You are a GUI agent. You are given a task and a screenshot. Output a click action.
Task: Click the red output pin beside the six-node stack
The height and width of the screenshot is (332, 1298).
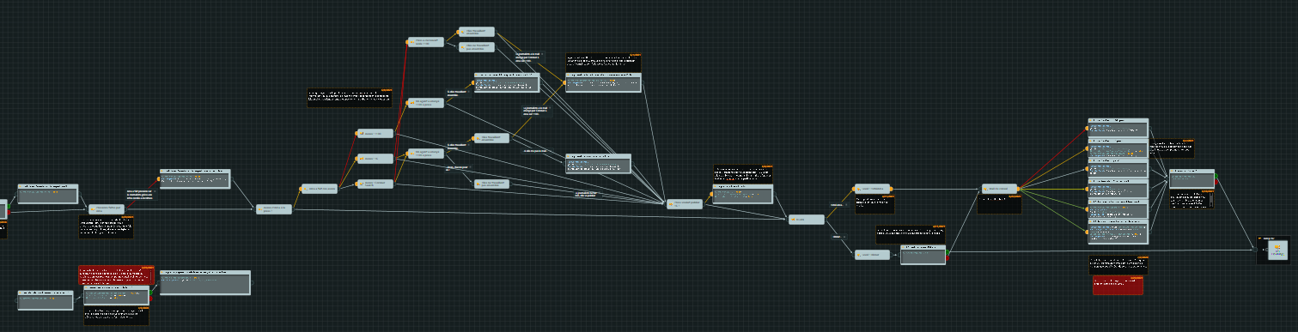1216,181
